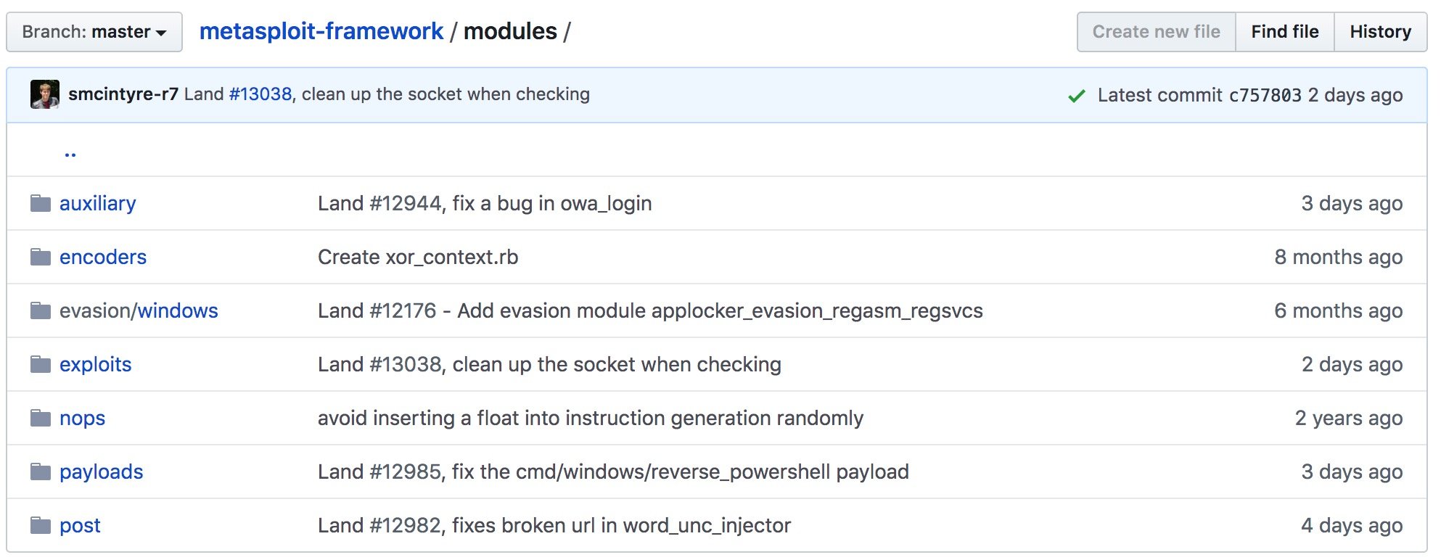Screen dimensions: 1441x560
Task: Click the encoders folder icon
Action: pyautogui.click(x=41, y=257)
